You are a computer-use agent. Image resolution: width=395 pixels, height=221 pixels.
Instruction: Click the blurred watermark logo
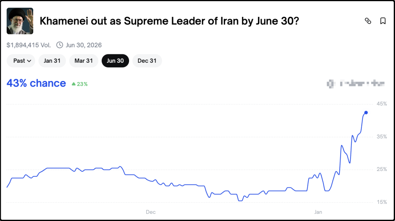(x=355, y=84)
